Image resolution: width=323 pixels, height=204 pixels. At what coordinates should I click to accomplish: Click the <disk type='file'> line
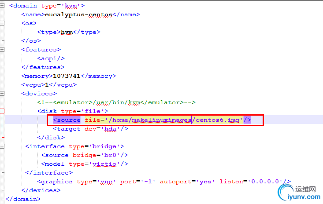tap(73, 111)
